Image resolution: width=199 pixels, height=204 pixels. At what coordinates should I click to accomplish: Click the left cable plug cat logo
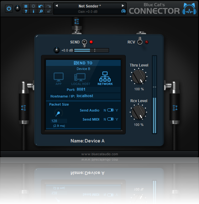(24, 108)
